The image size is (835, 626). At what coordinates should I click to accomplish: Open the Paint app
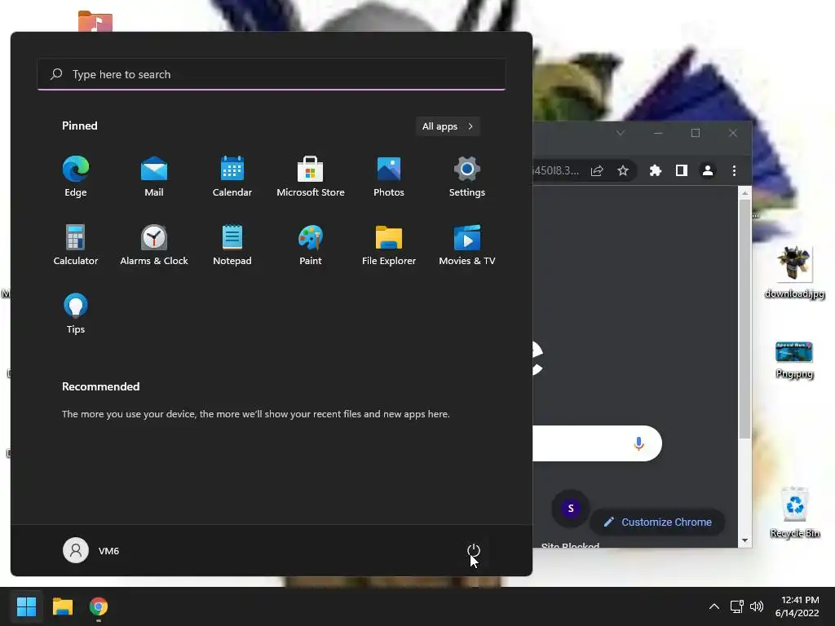pyautogui.click(x=311, y=245)
